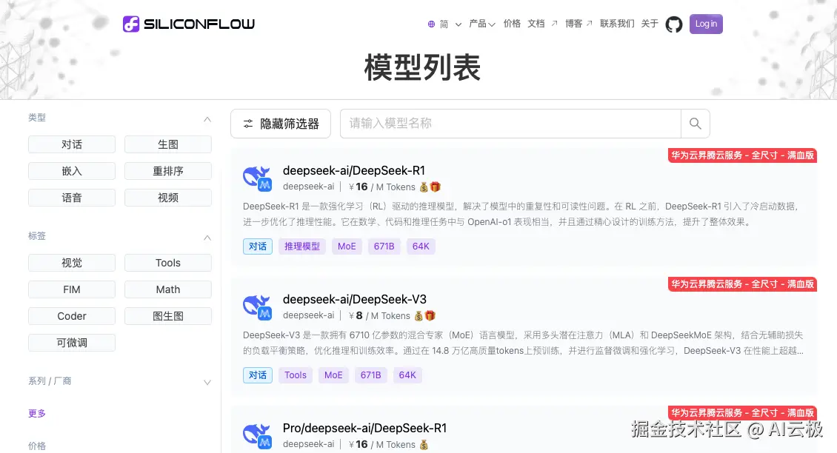Click the 隐藏筛选器 button
Screen dimensions: 837x453
click(281, 124)
